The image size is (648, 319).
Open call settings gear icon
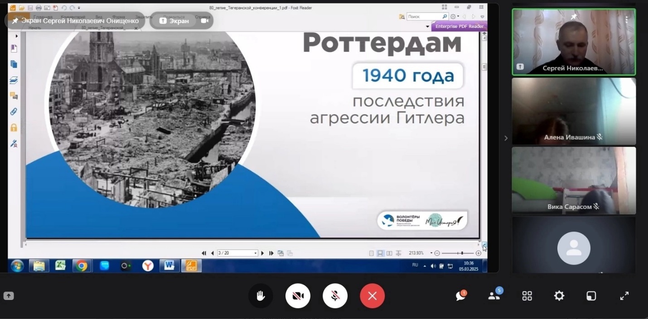559,296
